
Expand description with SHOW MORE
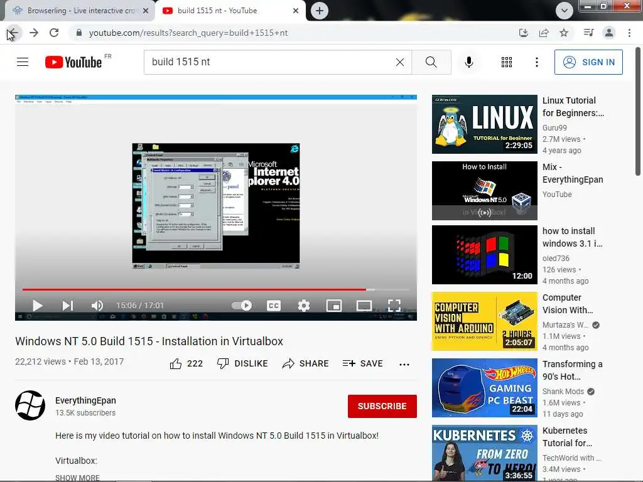click(x=77, y=478)
